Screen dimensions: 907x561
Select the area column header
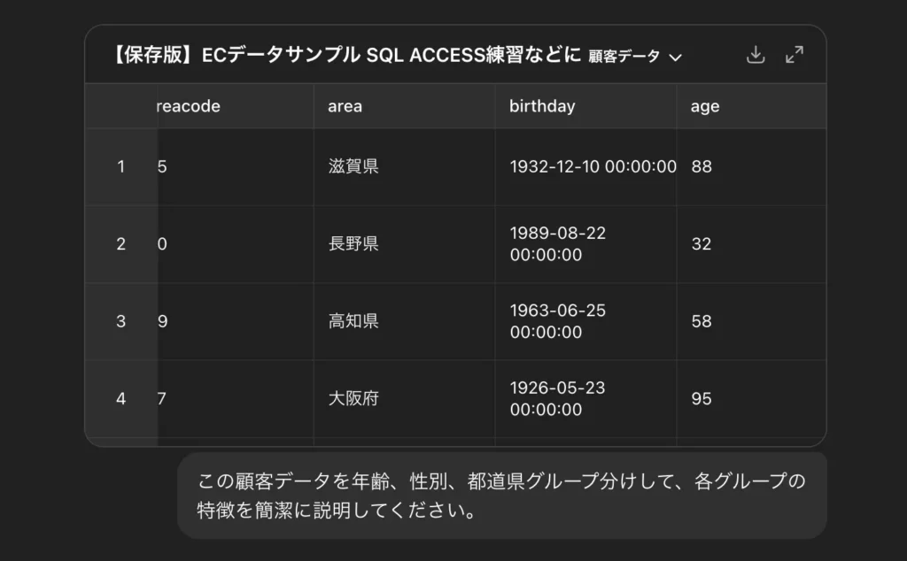pyautogui.click(x=345, y=106)
